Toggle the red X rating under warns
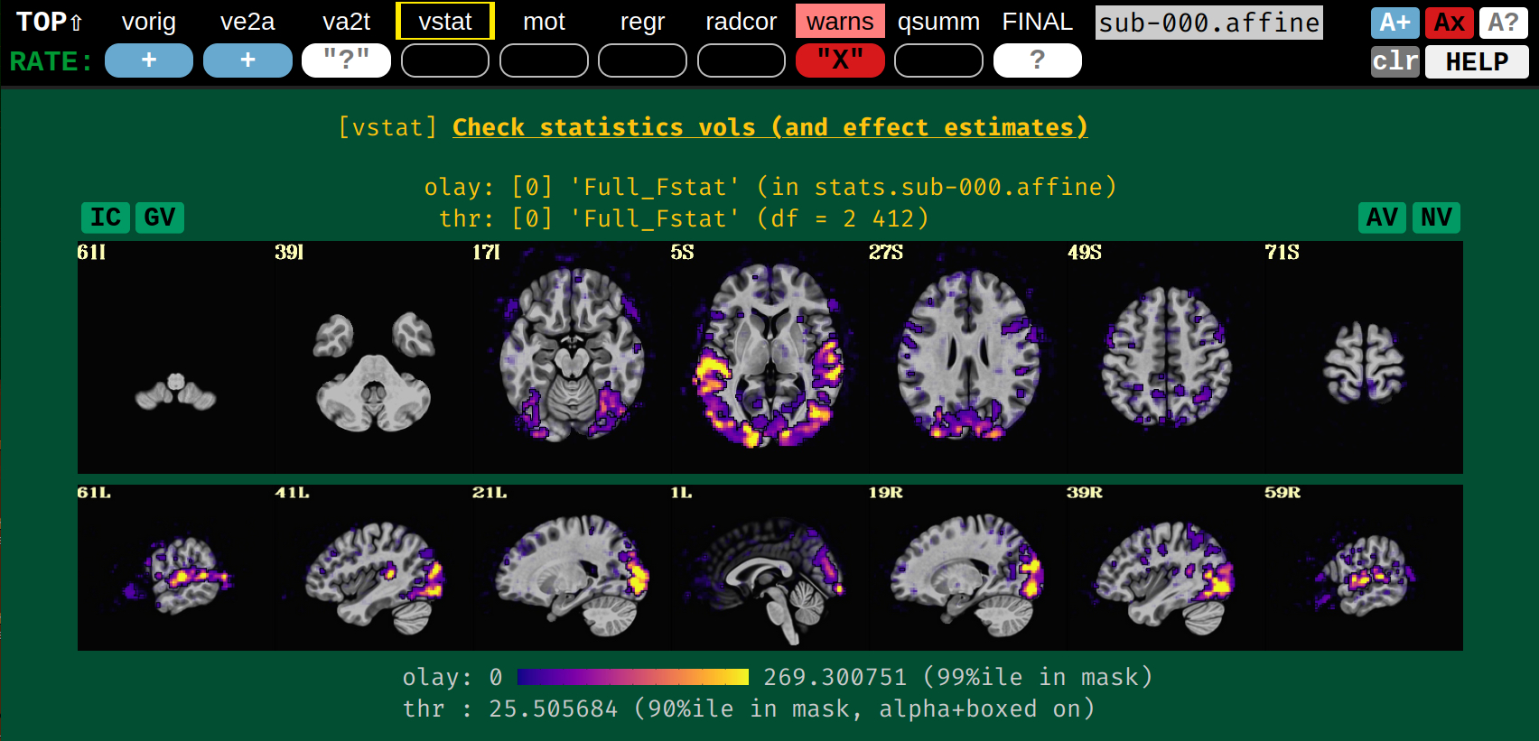 [840, 60]
